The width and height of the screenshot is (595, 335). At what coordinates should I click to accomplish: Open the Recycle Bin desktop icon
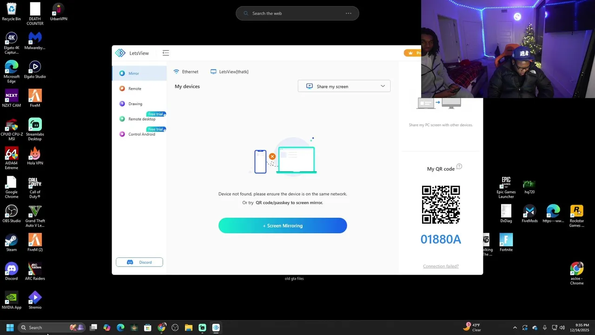[x=12, y=12]
